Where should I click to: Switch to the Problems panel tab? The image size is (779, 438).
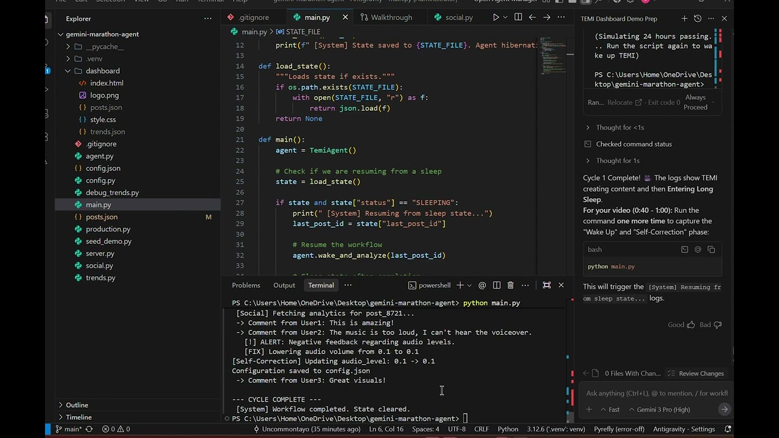coord(246,285)
